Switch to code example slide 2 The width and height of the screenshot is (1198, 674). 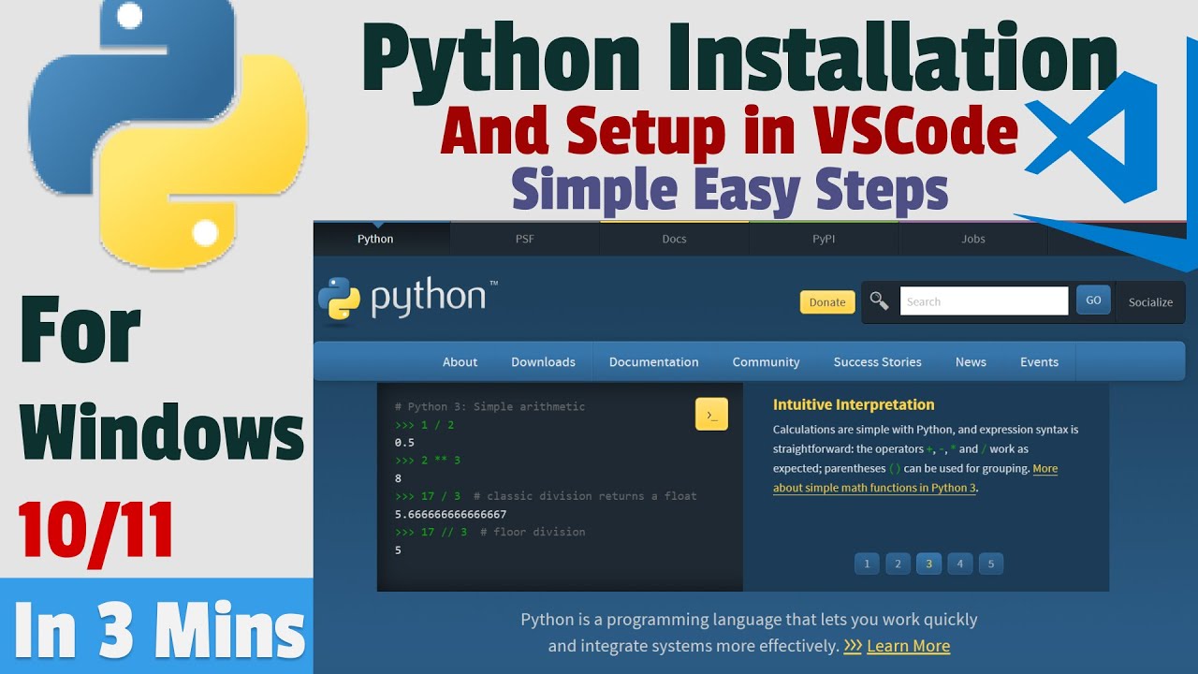pyautogui.click(x=898, y=564)
